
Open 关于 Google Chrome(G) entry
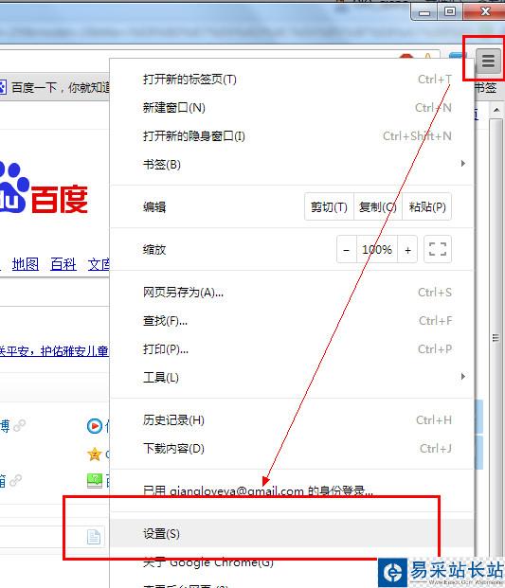coord(292,562)
